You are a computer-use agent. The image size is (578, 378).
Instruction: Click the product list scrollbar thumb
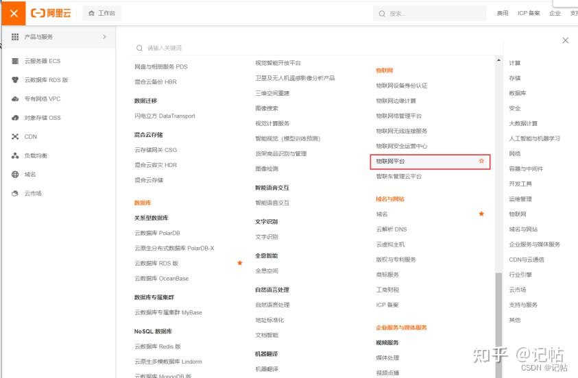[x=498, y=325]
